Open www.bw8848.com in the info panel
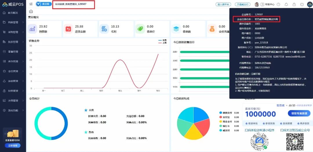Viewport: 313px width, 152px height. click(x=295, y=57)
